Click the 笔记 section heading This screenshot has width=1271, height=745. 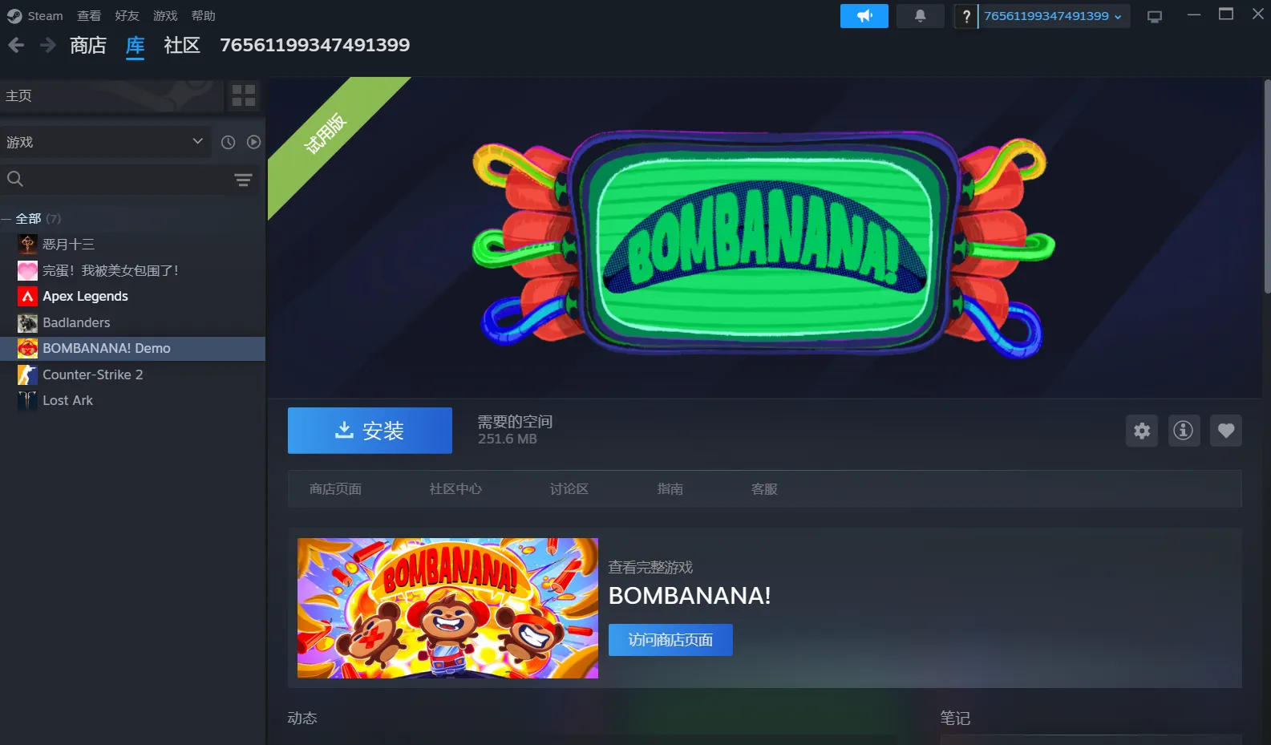[955, 719]
